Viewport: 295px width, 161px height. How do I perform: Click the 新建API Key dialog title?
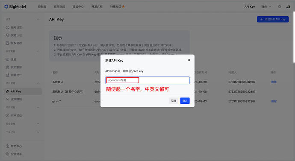pos(114,61)
